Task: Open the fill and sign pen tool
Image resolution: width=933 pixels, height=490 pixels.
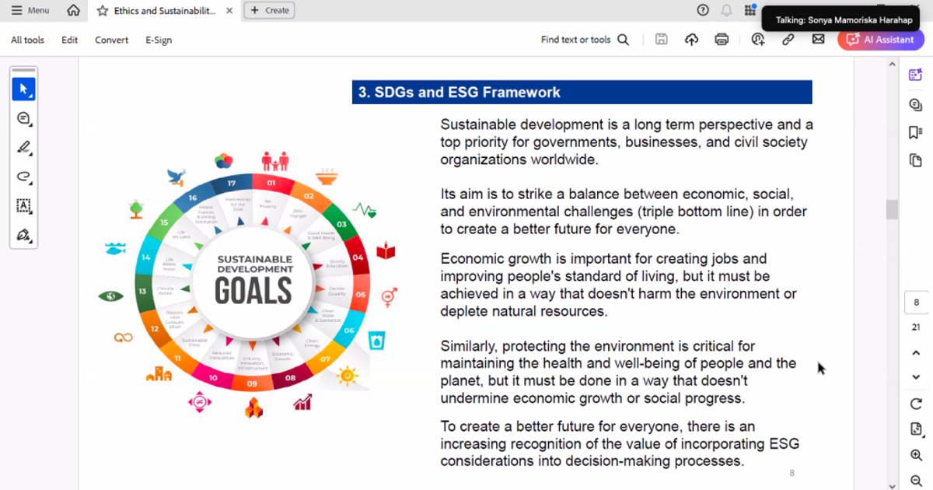Action: [x=23, y=235]
